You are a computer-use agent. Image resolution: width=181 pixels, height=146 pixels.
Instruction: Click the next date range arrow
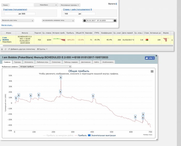point(115,21)
